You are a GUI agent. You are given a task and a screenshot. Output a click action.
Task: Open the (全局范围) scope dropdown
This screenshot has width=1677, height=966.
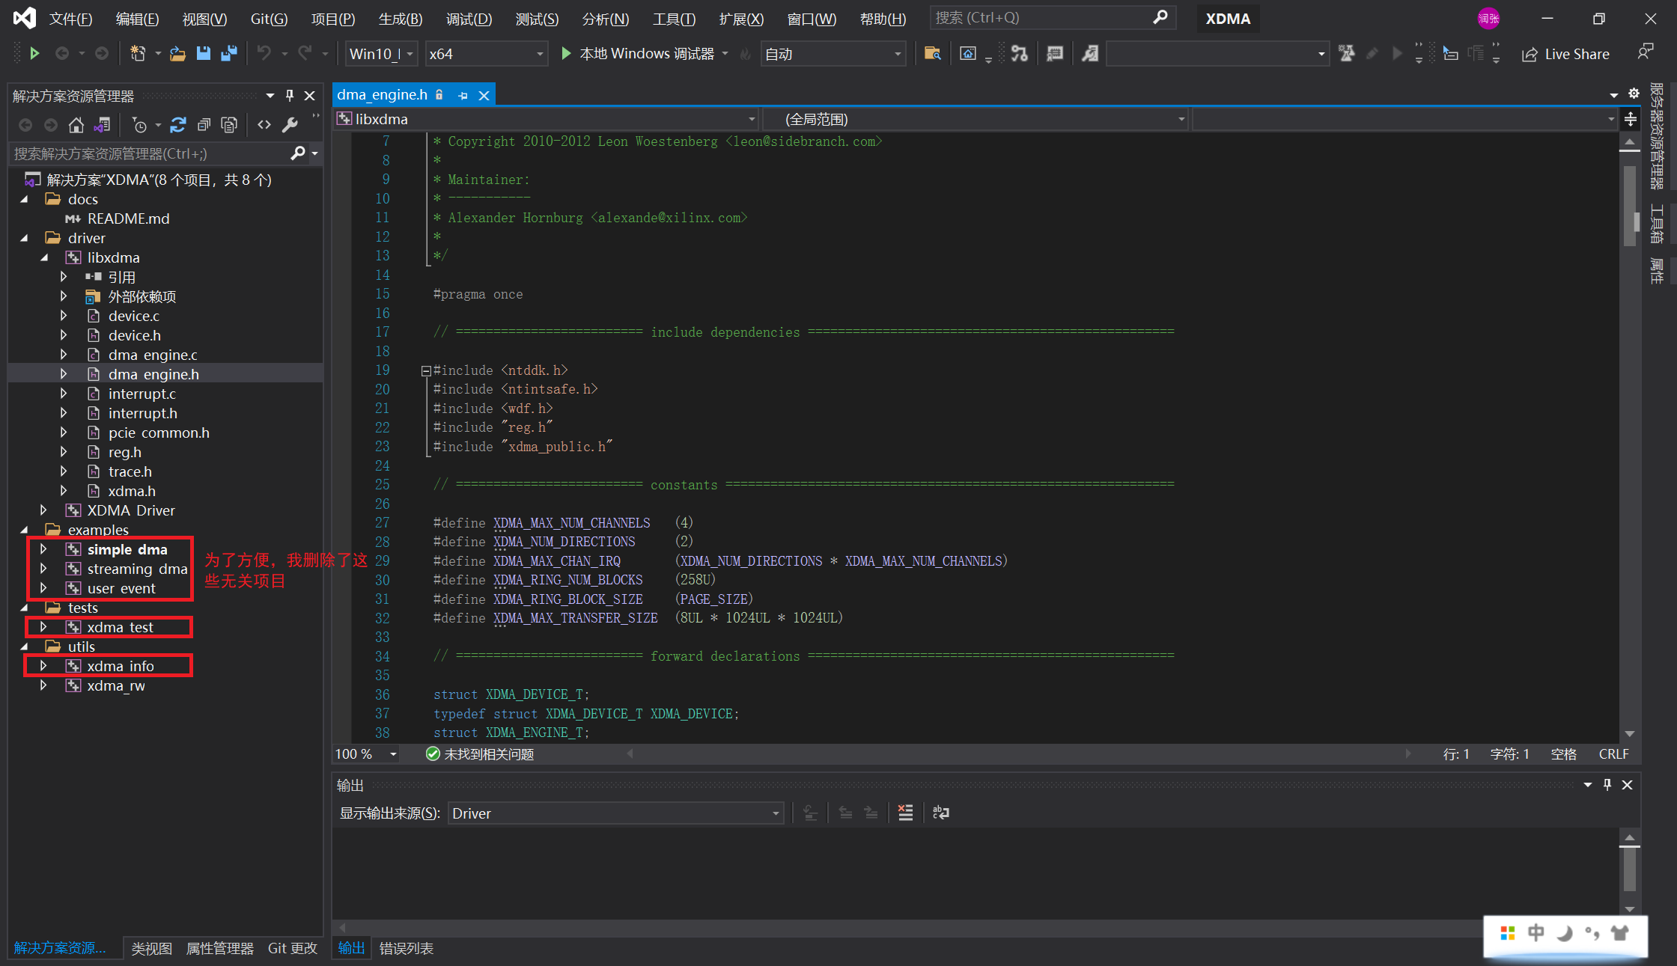pyautogui.click(x=976, y=119)
